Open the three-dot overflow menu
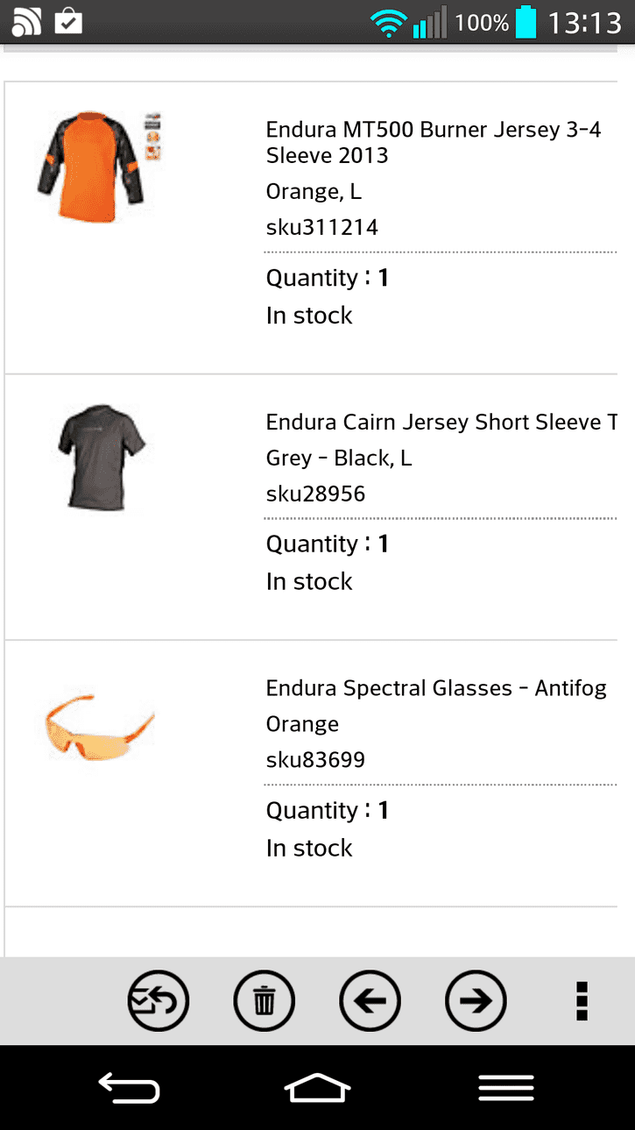The image size is (635, 1130). tap(582, 1001)
